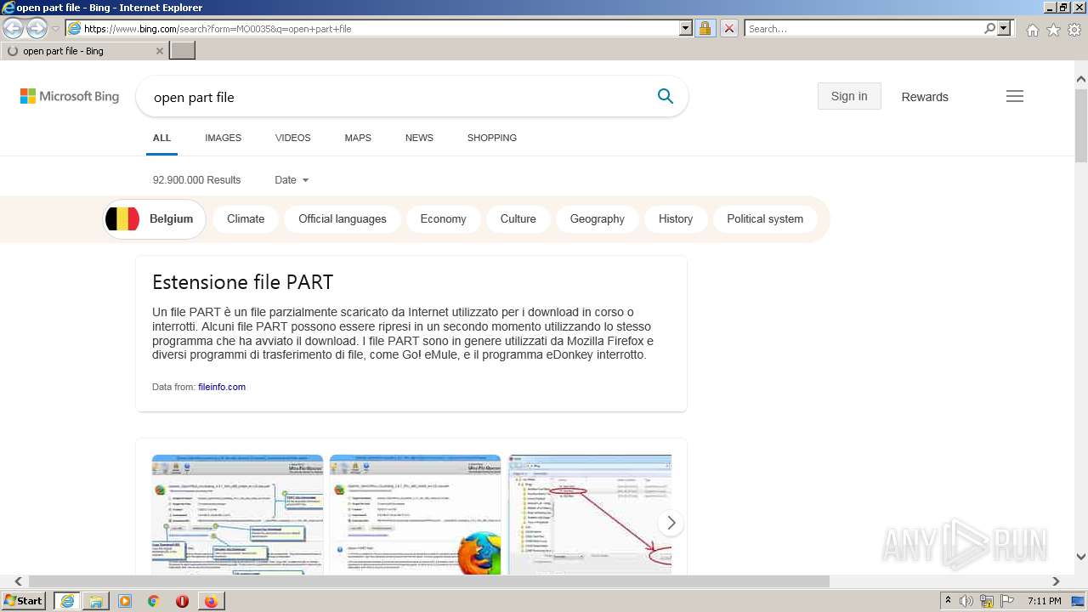Expand the Date filter dropdown

(292, 180)
